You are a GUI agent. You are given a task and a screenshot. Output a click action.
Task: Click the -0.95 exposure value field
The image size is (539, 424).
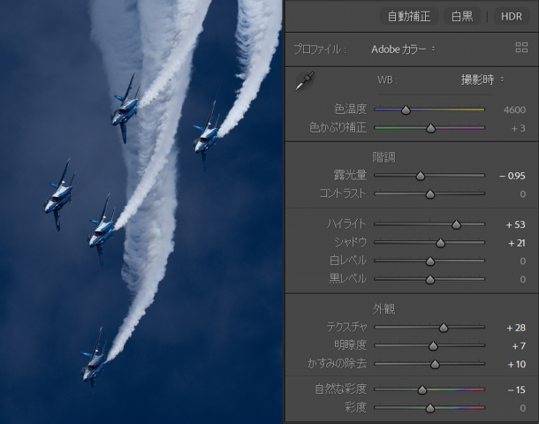click(x=512, y=176)
